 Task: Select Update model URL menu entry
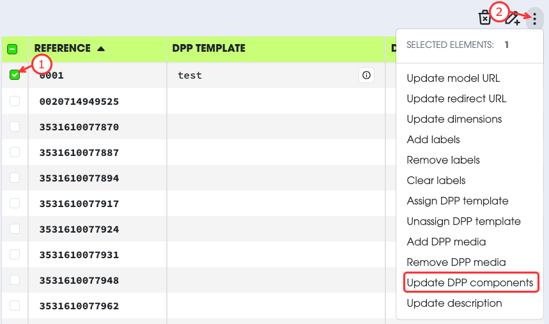(453, 78)
